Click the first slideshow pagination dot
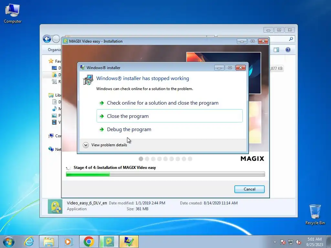The width and height of the screenshot is (331, 248). [141, 159]
